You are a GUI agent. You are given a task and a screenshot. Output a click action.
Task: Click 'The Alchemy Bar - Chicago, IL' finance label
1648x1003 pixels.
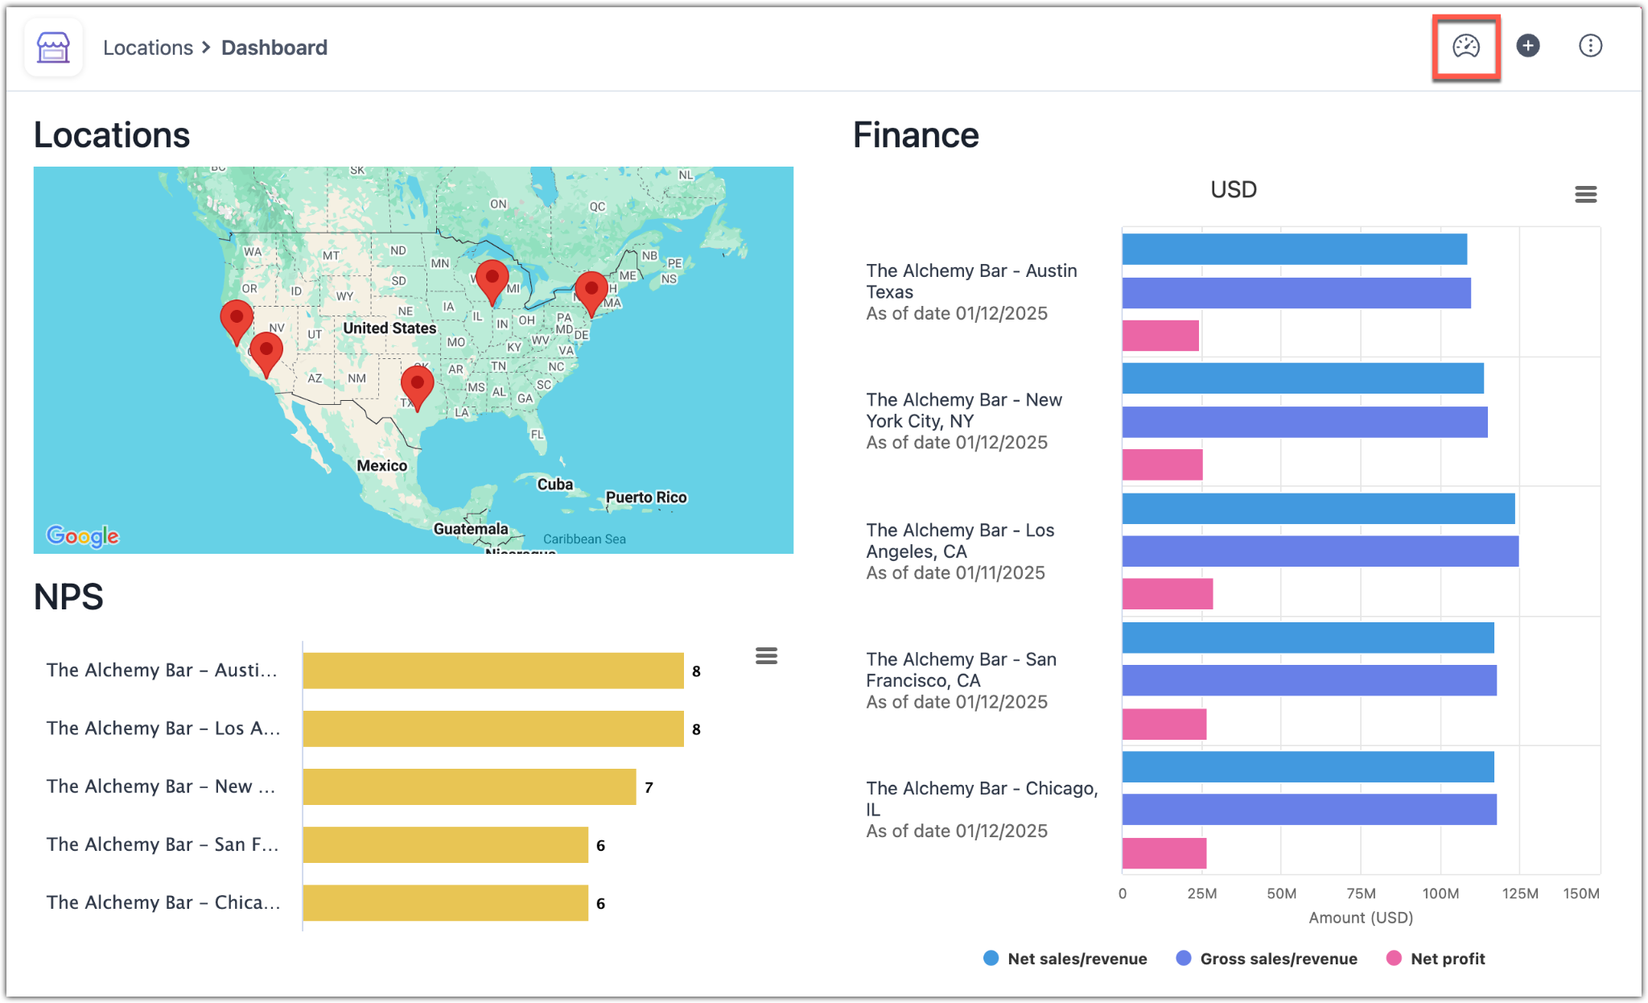(x=983, y=799)
